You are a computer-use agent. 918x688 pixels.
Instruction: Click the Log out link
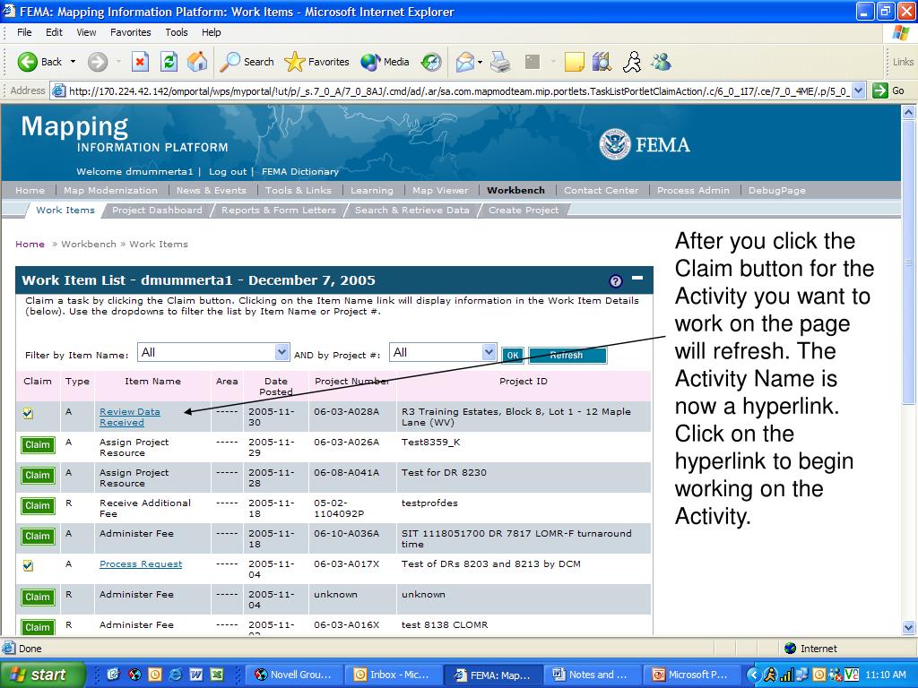(x=228, y=171)
